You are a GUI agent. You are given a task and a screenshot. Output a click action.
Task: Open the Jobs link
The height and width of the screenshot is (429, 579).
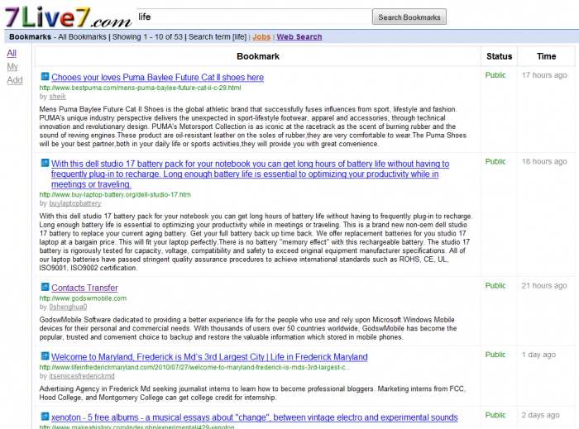click(x=261, y=37)
